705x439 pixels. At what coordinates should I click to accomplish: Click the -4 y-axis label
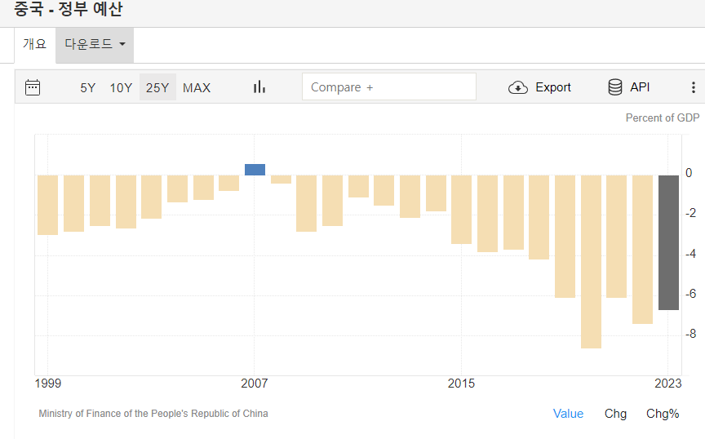tap(690, 254)
